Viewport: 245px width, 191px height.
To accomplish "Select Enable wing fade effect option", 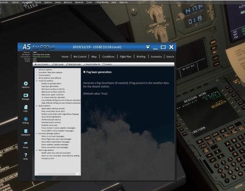I will pyautogui.click(x=51, y=84).
